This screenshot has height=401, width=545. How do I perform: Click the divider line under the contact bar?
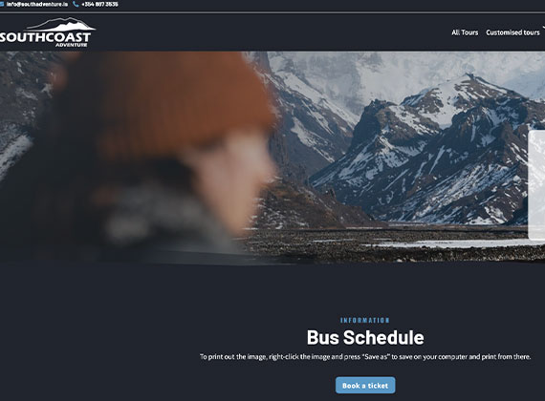pos(272,12)
